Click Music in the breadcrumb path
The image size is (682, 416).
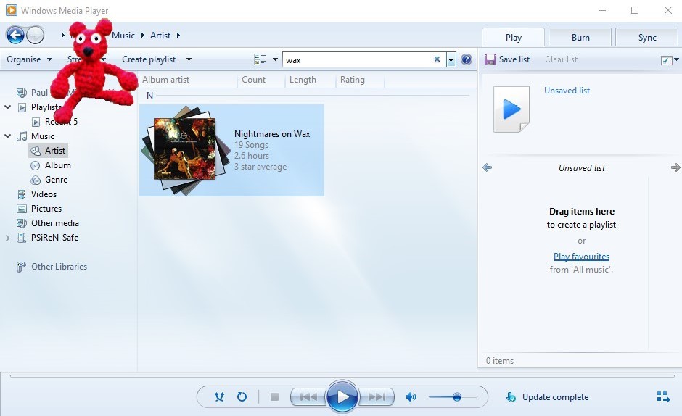coord(123,36)
